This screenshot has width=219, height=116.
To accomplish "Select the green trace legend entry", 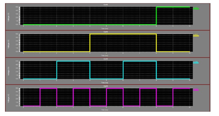I will pos(196,8).
